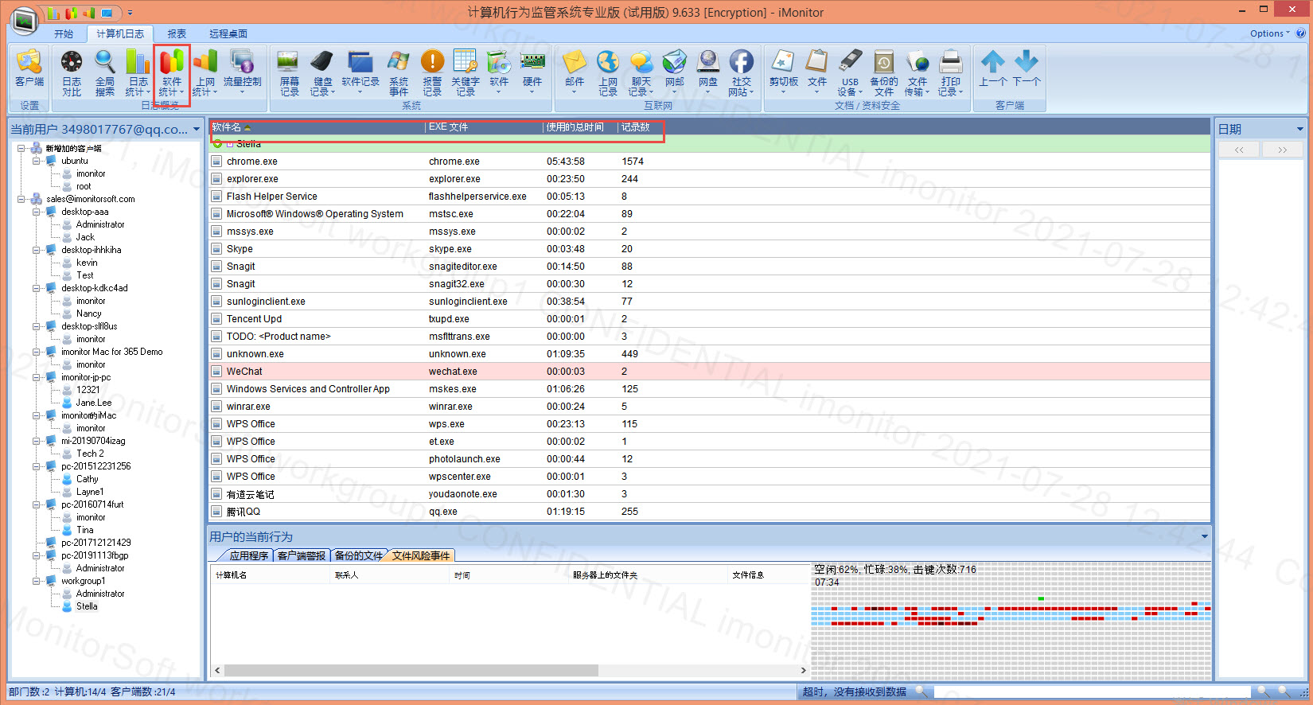Go to next client with 下一个
The image size is (1313, 705).
click(x=1027, y=68)
